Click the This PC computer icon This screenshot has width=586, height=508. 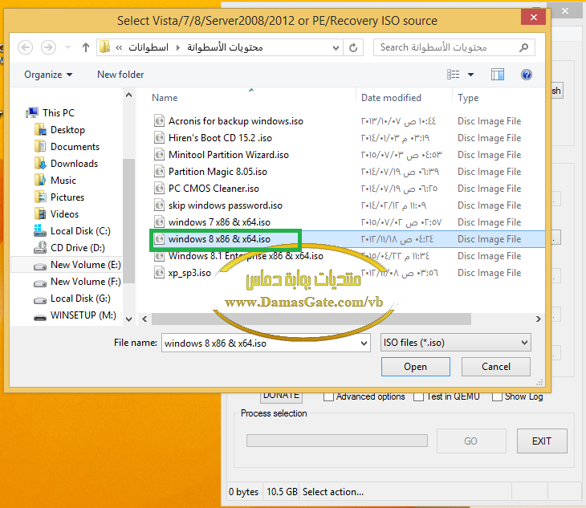32,112
